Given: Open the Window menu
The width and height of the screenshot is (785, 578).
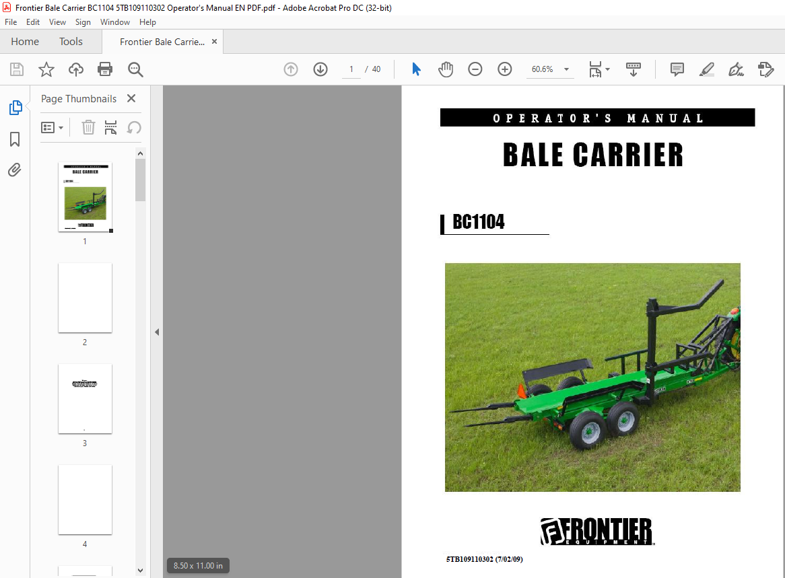Looking at the screenshot, I should (114, 22).
